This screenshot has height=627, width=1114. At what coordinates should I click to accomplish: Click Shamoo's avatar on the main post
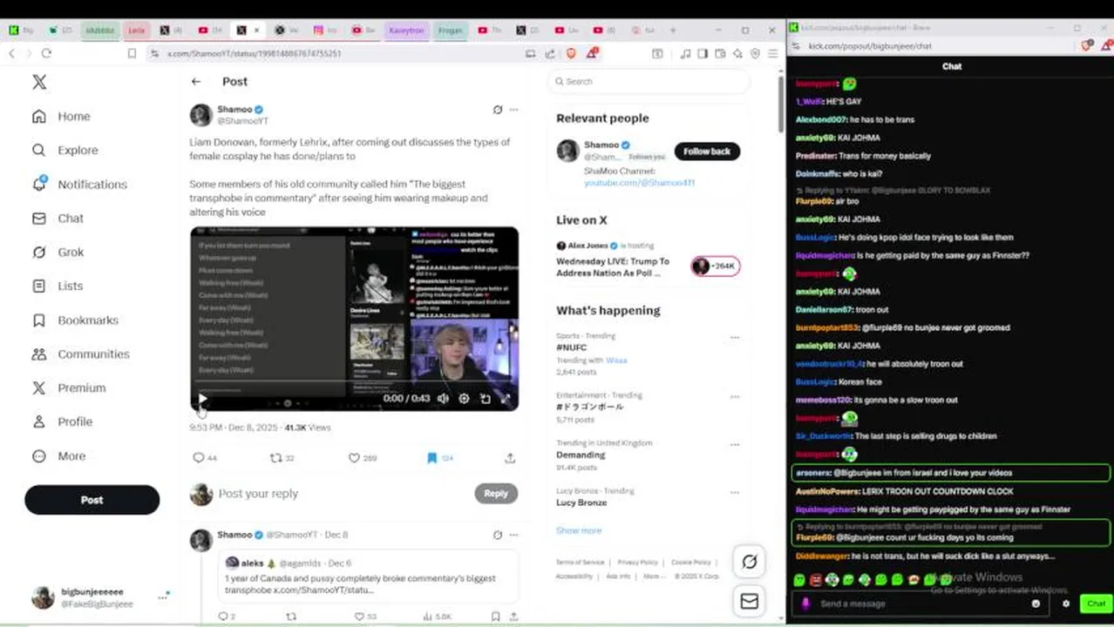[201, 115]
